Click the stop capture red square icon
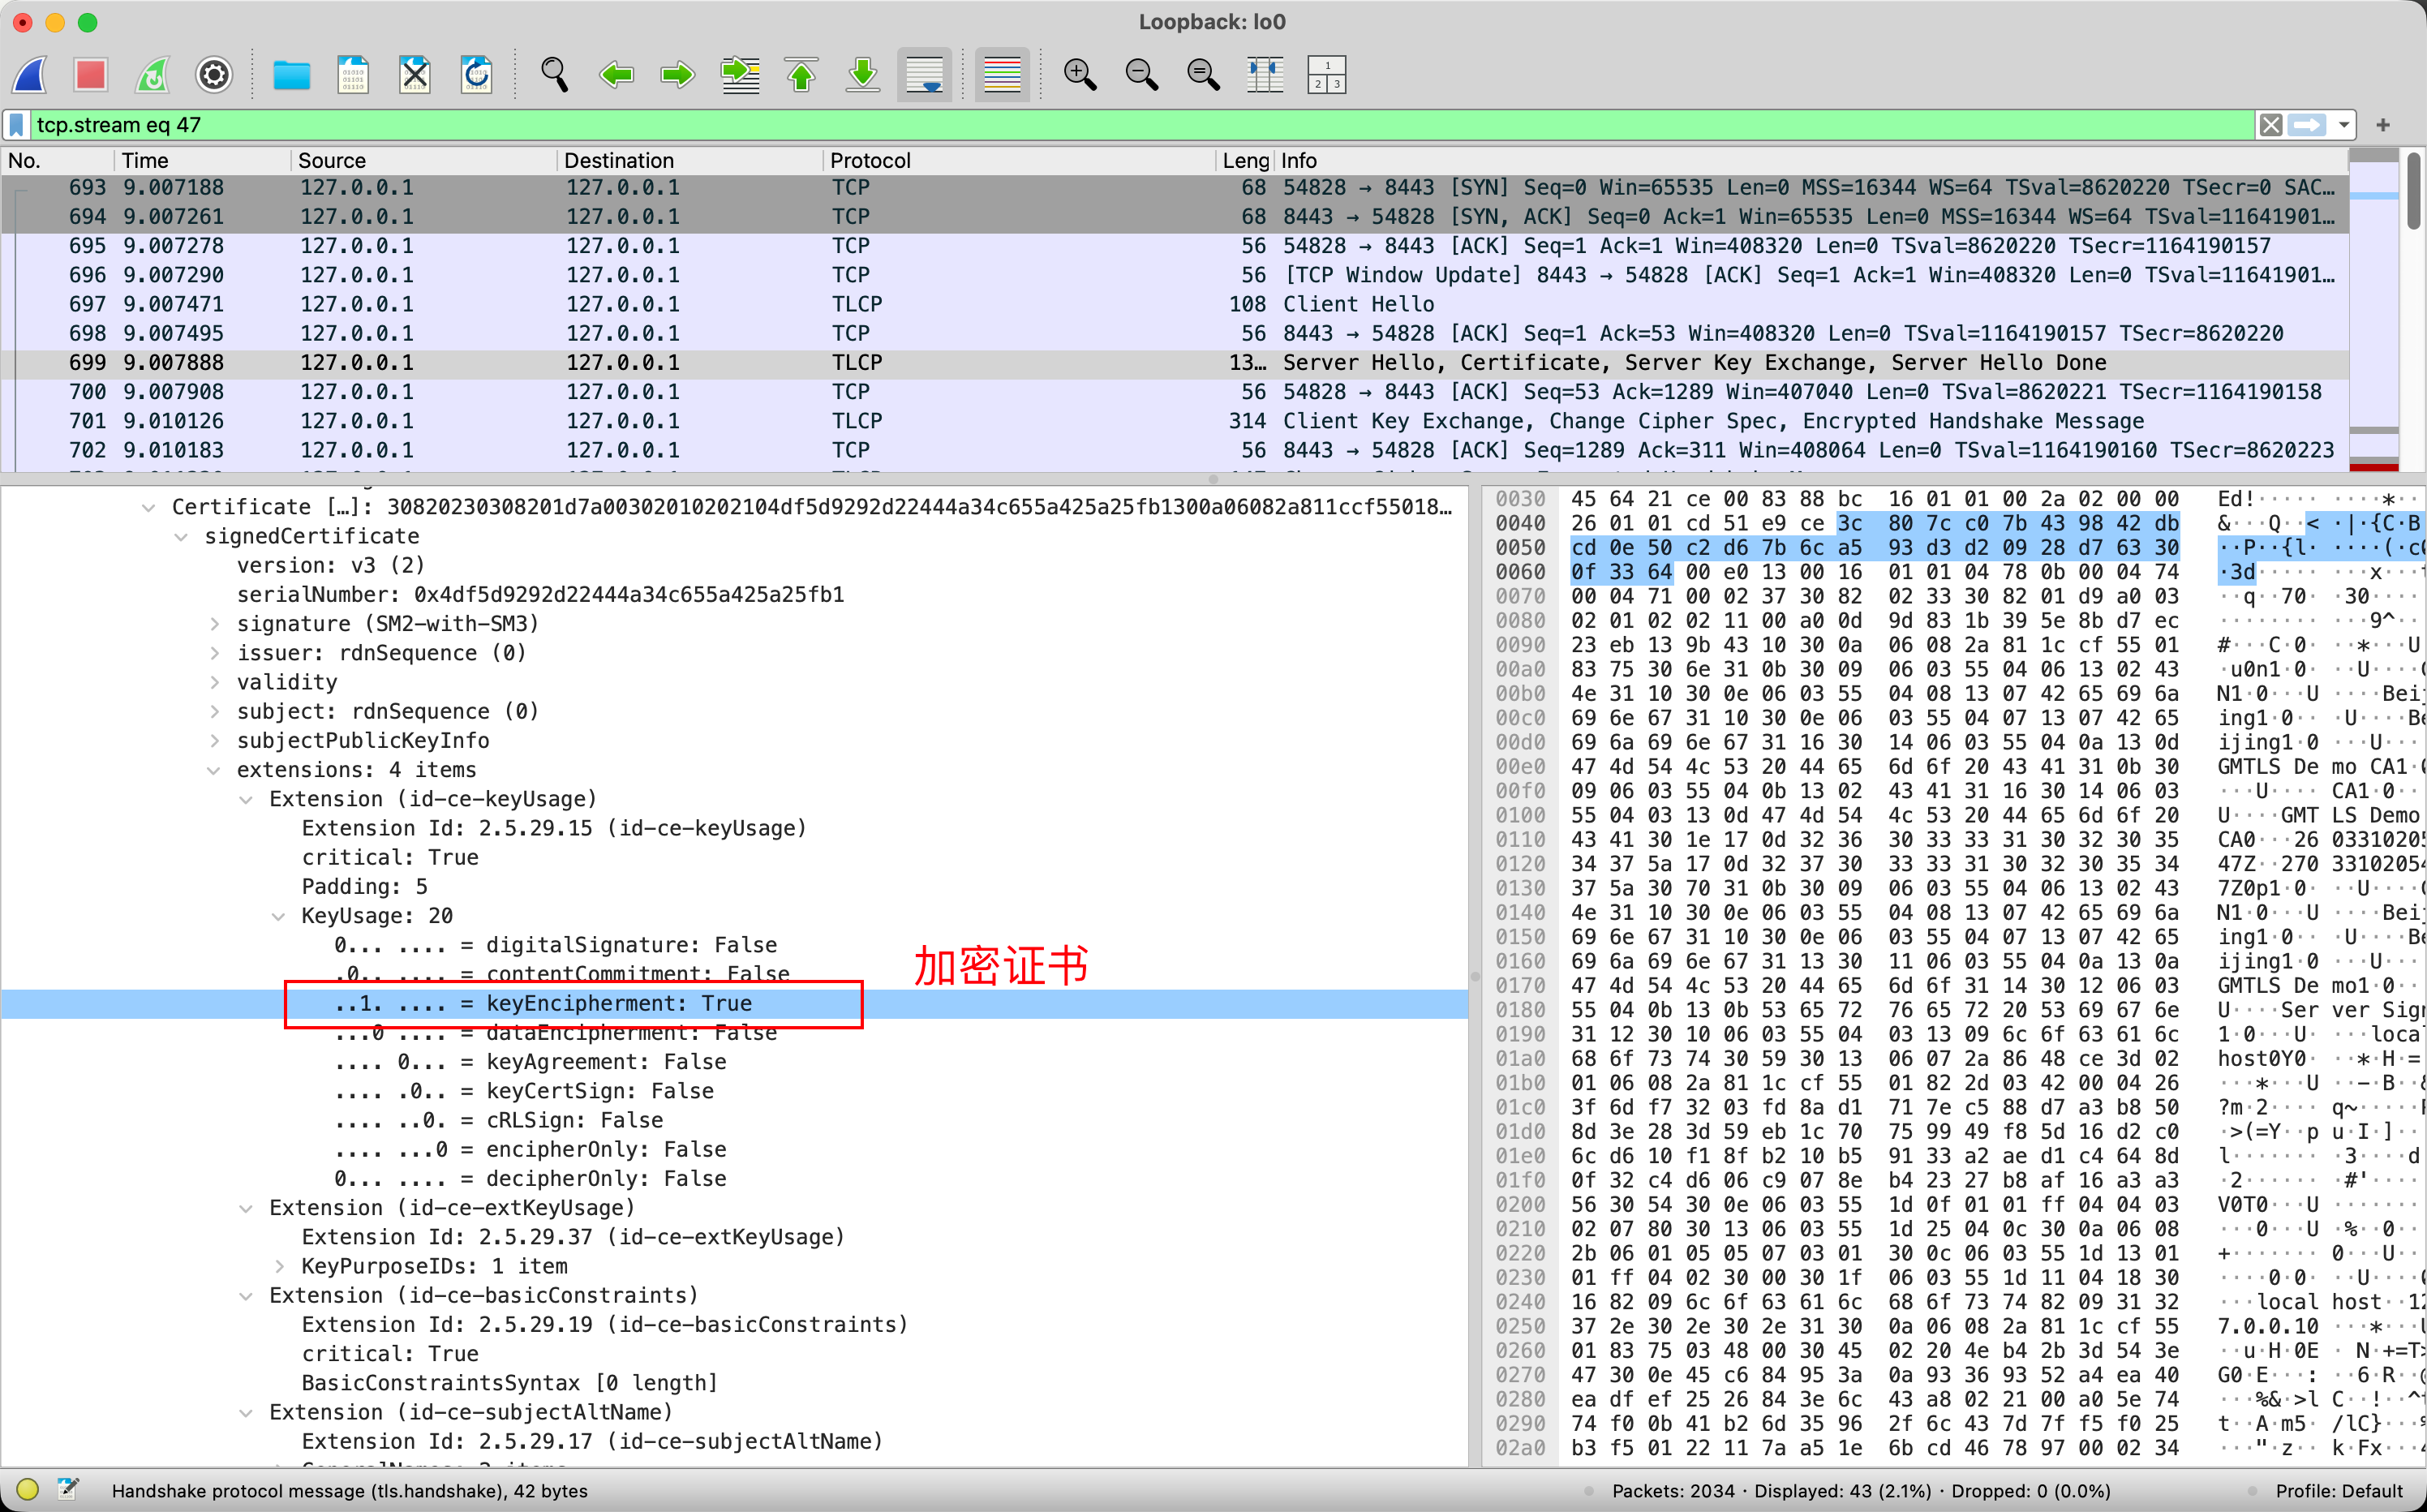Screen dimensions: 2427x1512 90,75
